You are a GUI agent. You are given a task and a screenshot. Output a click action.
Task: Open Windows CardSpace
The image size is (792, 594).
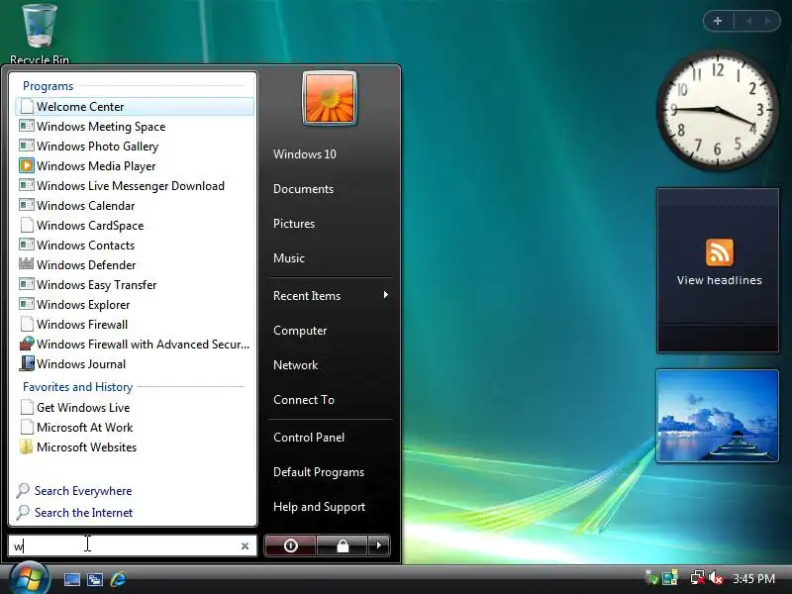click(135, 226)
